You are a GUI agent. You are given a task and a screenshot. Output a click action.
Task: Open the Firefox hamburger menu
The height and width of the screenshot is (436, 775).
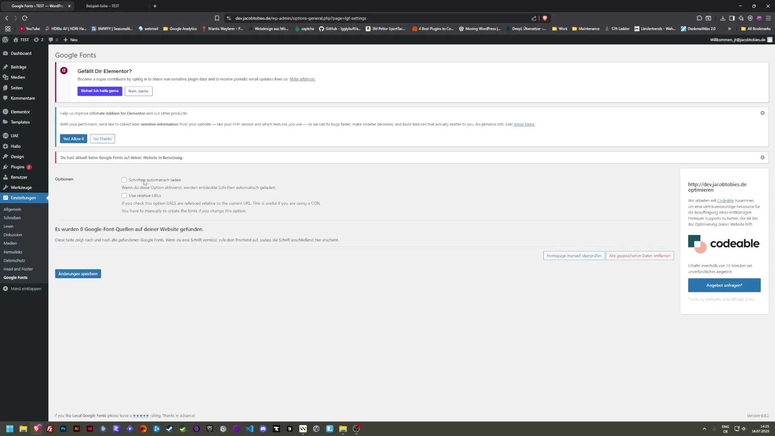(769, 18)
